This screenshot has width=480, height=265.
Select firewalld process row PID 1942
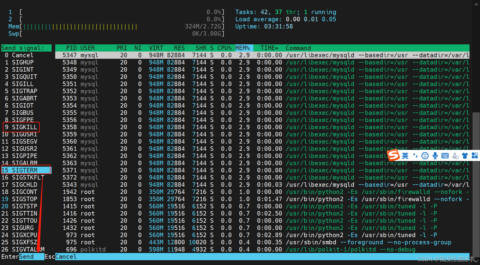click(262, 192)
